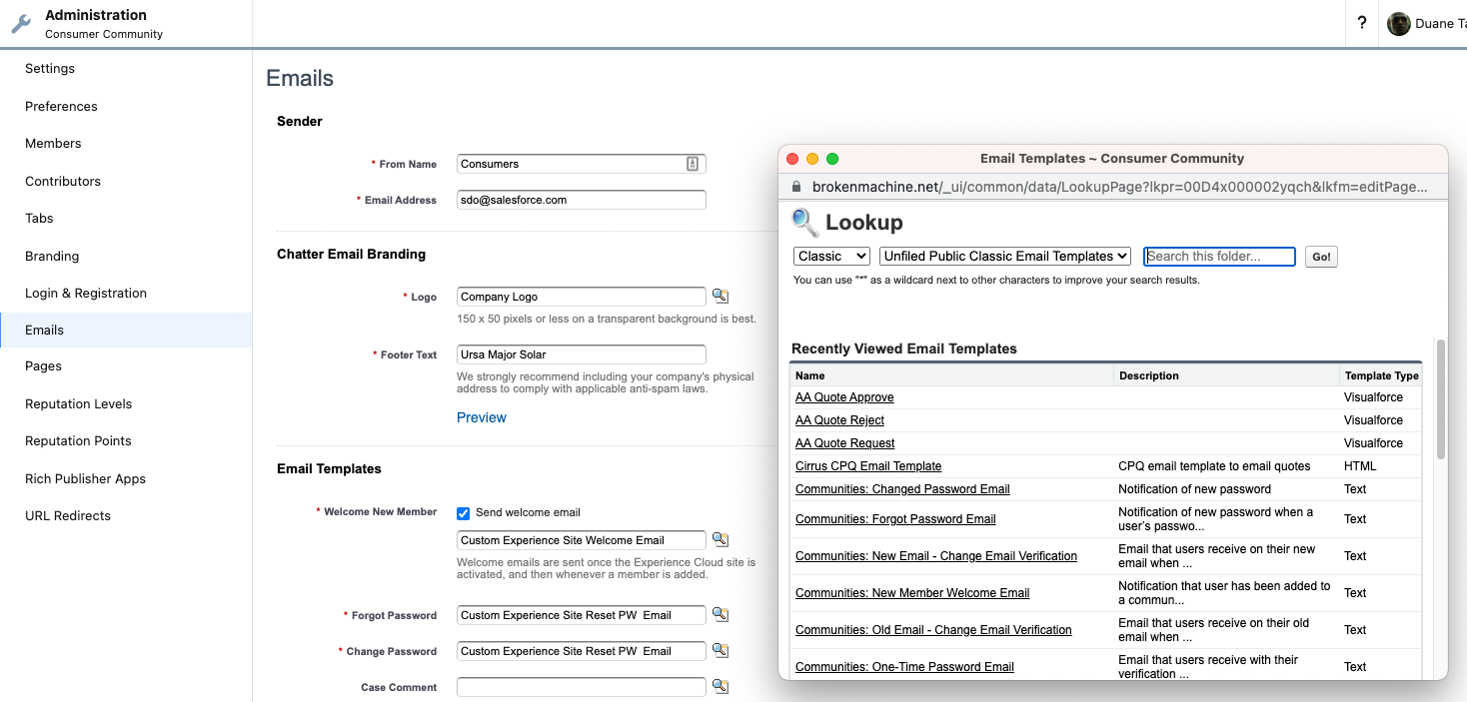Open Unfiled Public Classic Email Templates folder dropdown
Image resolution: width=1467 pixels, height=702 pixels.
click(x=1005, y=257)
